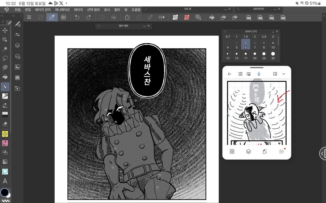Open the 애니메이션 menu

coord(62,9)
